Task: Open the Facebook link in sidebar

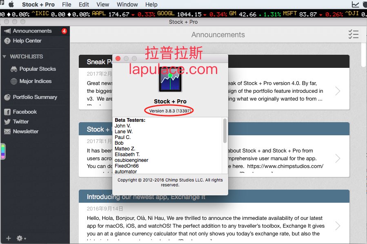Action: pos(35,112)
